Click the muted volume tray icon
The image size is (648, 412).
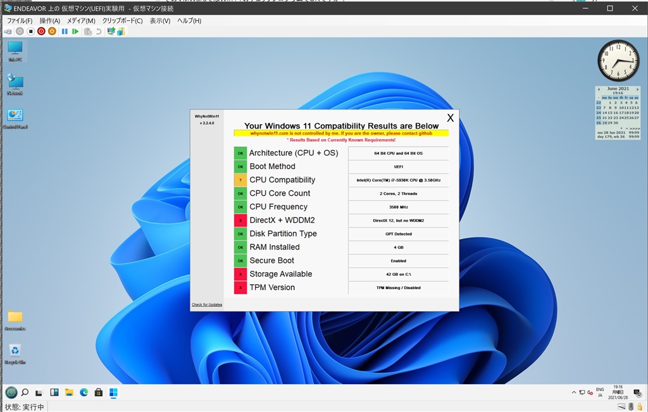[590, 392]
